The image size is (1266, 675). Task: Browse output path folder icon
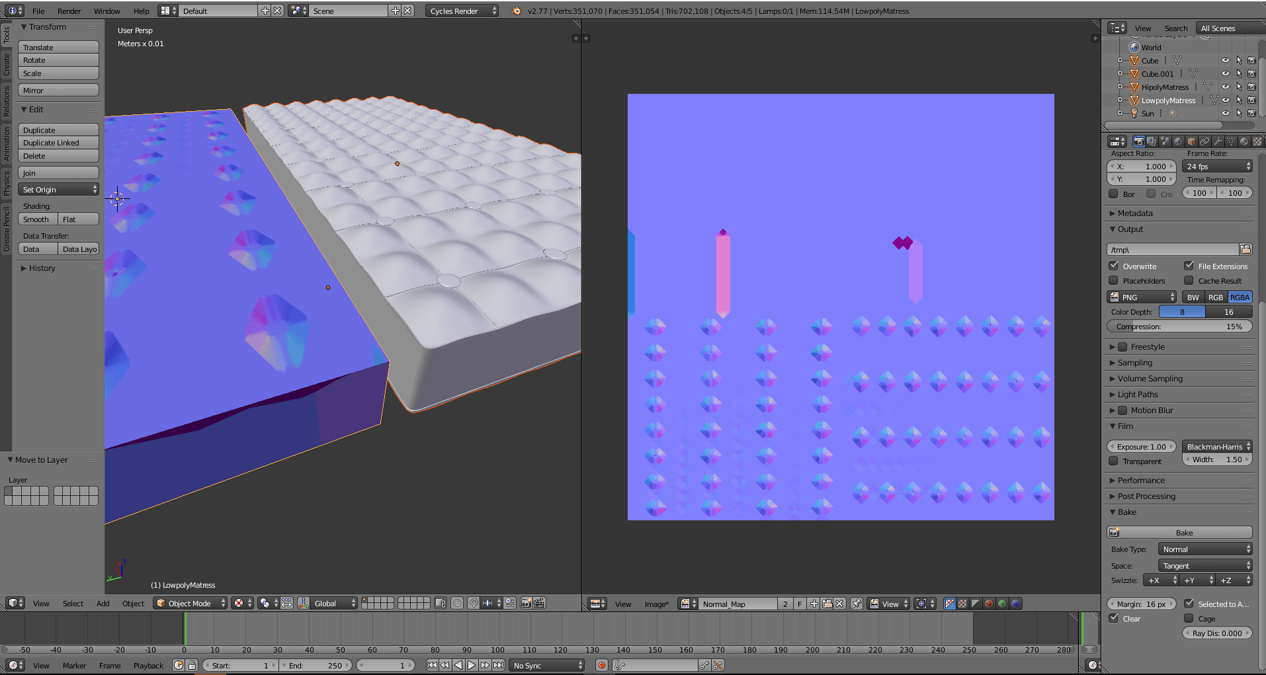coord(1245,249)
